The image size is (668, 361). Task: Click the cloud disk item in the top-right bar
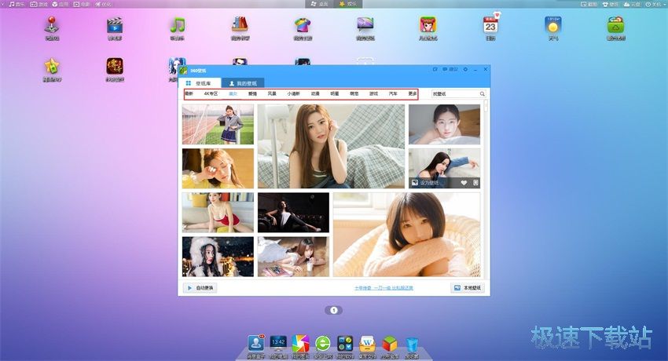[632, 4]
